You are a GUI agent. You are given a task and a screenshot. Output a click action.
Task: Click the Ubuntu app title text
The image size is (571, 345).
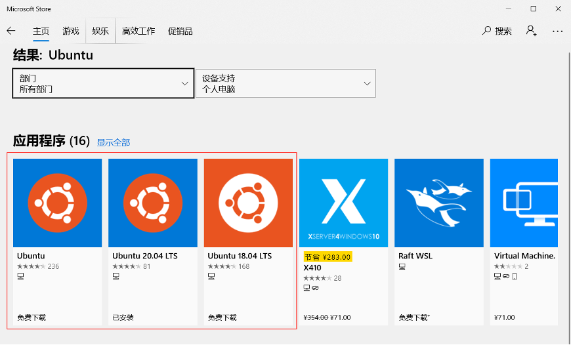(x=31, y=256)
